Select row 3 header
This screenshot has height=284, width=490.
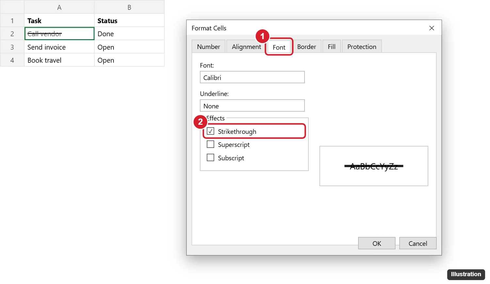coord(12,47)
